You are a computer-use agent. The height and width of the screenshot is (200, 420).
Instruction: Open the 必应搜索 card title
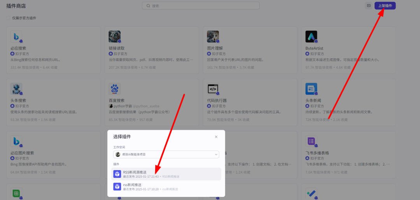pyautogui.click(x=18, y=48)
